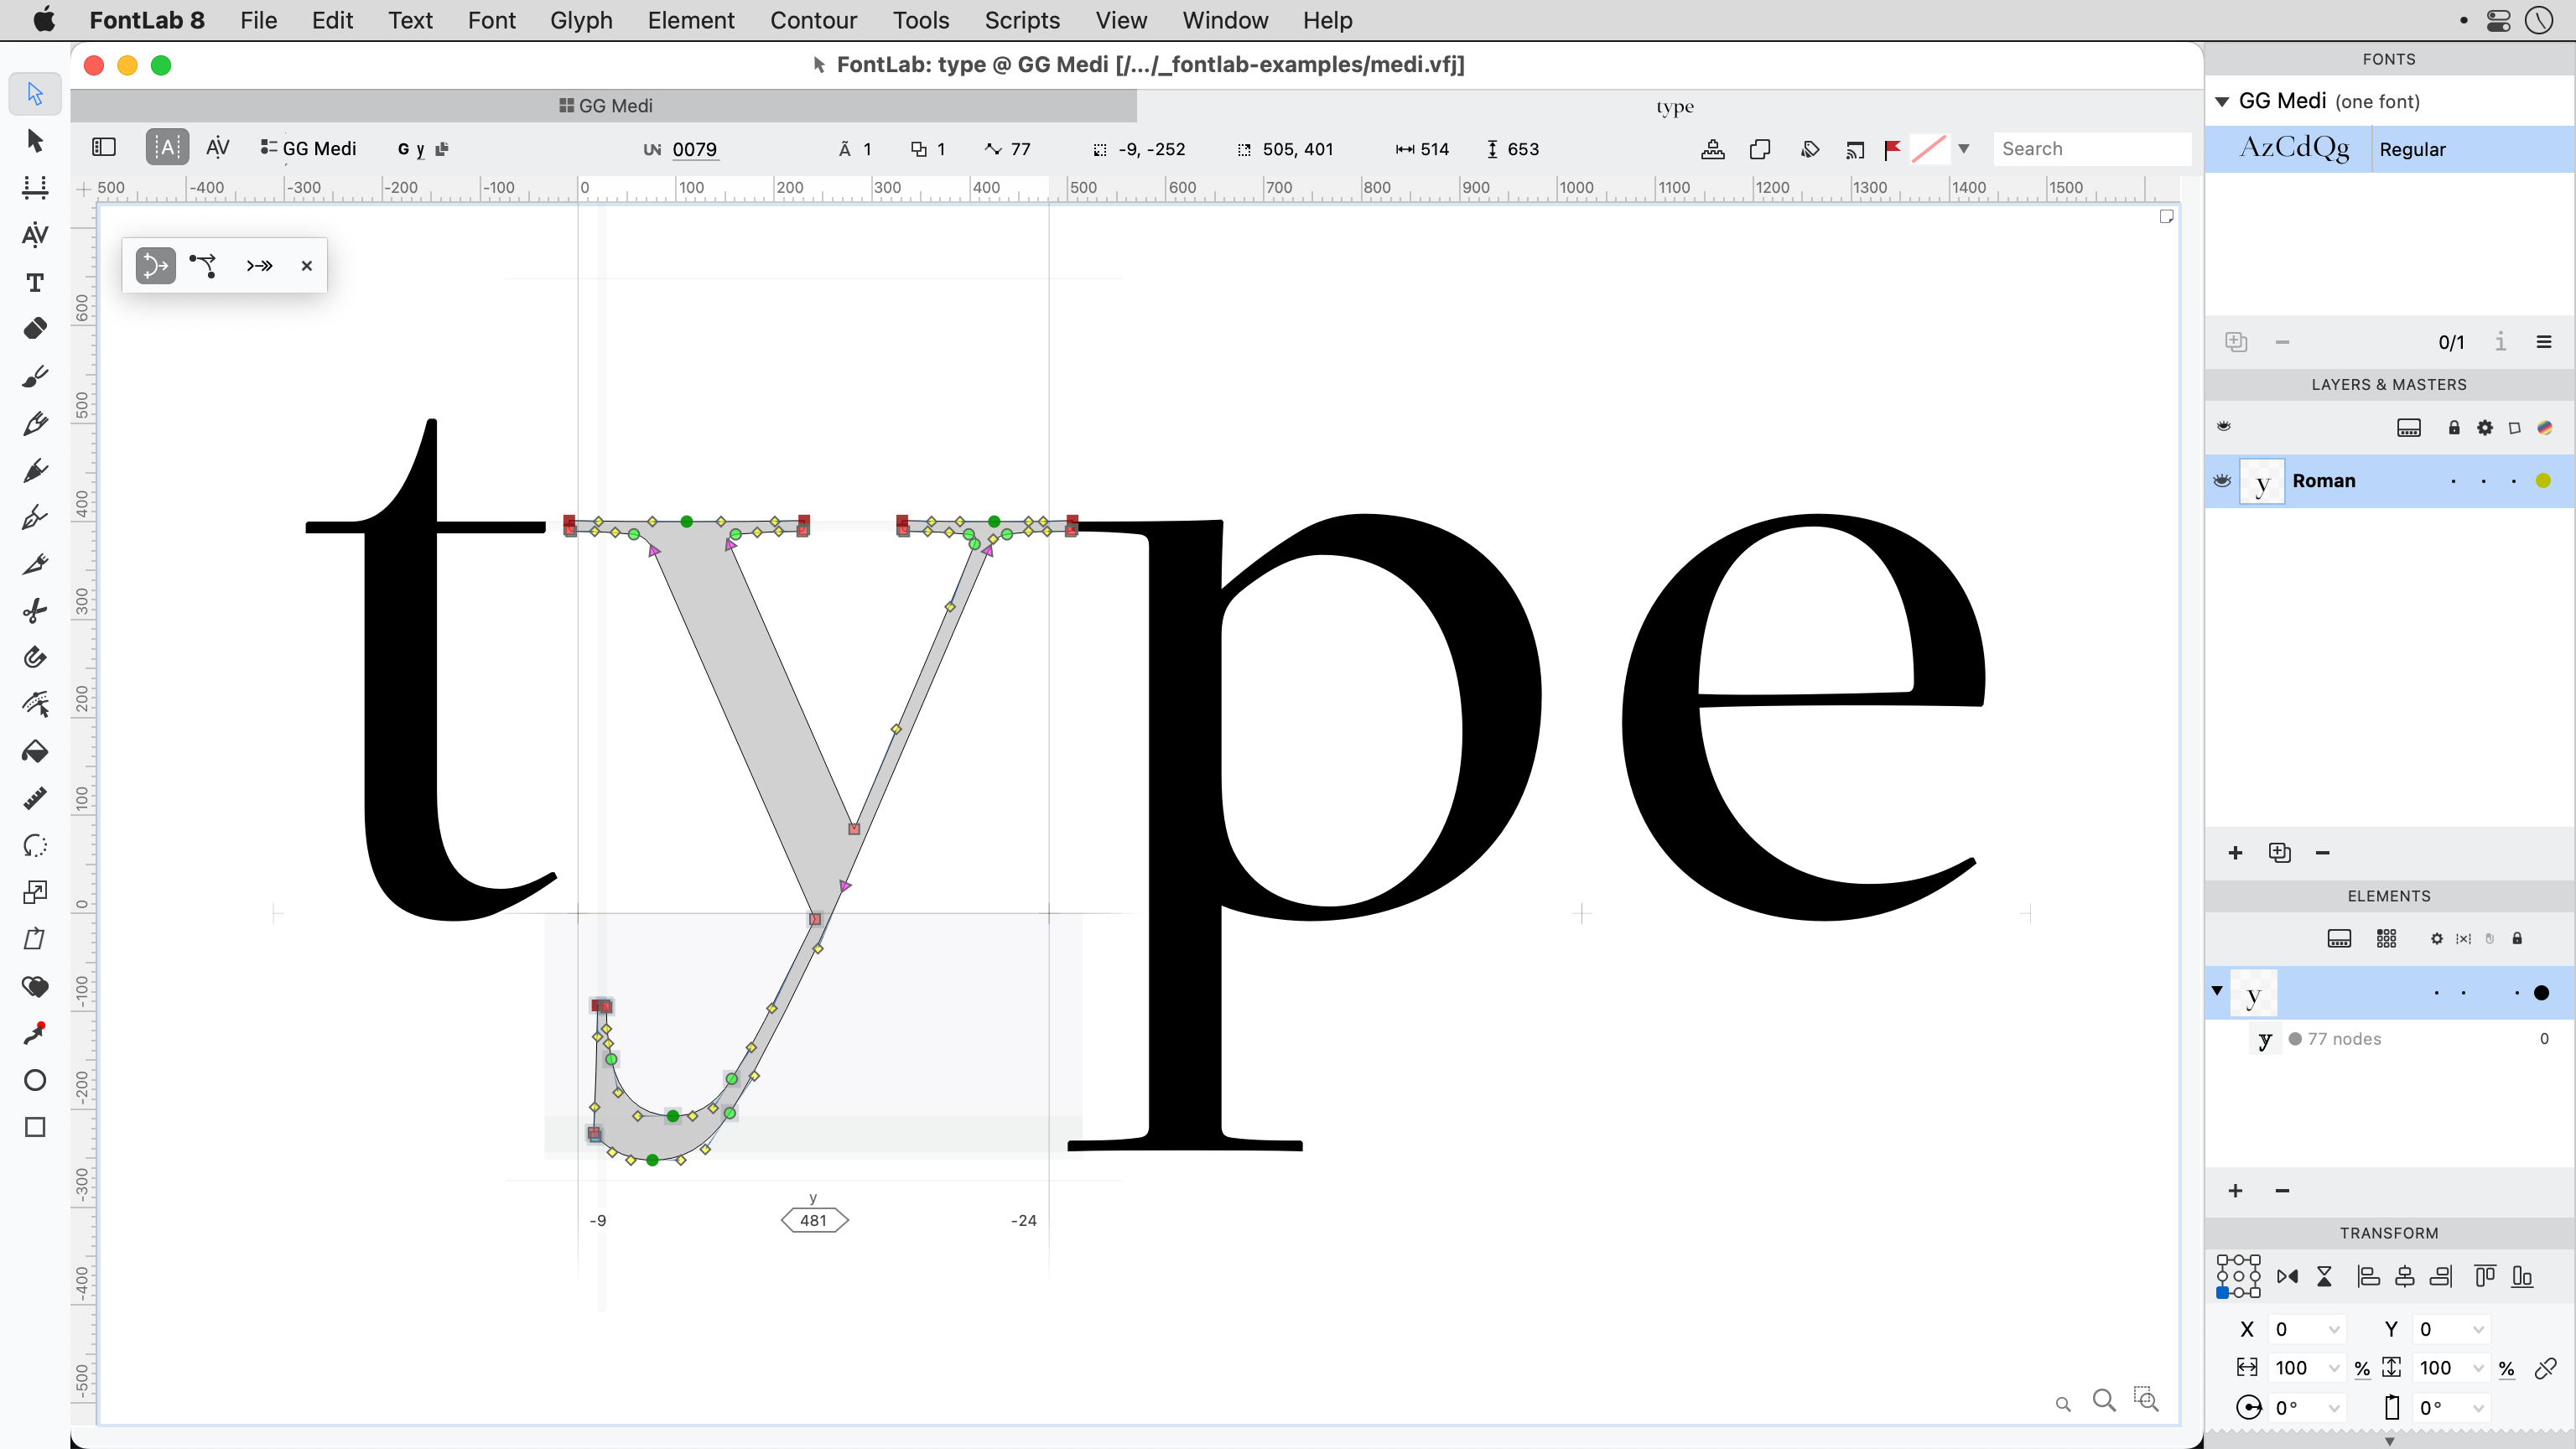Click the add layer button in Layers
Screen dimensions: 2576x1449
[2236, 853]
